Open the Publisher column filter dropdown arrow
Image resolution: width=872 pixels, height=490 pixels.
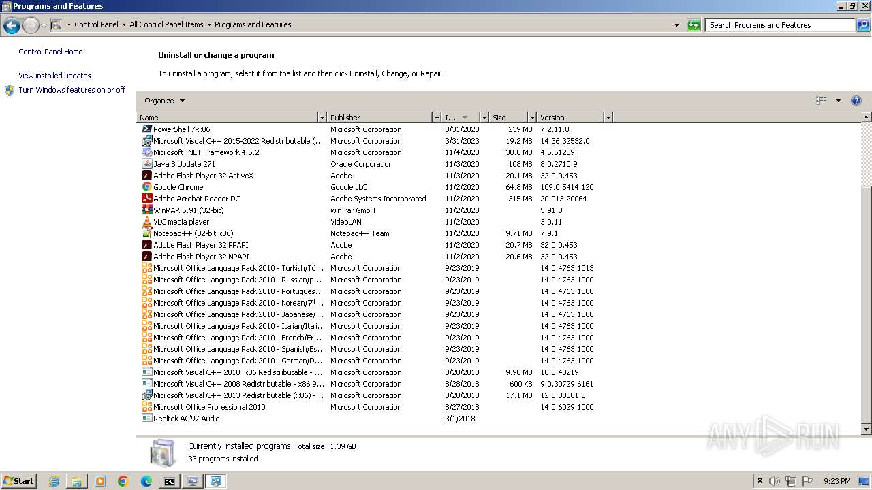point(437,118)
